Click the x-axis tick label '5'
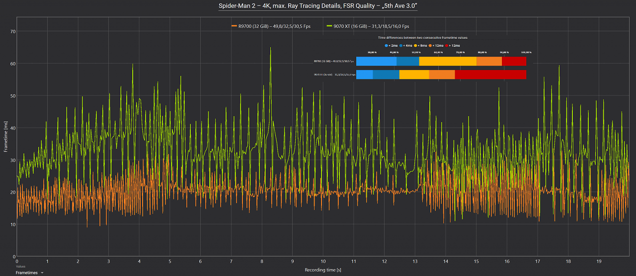The width and height of the screenshot is (636, 276). pyautogui.click(x=170, y=261)
